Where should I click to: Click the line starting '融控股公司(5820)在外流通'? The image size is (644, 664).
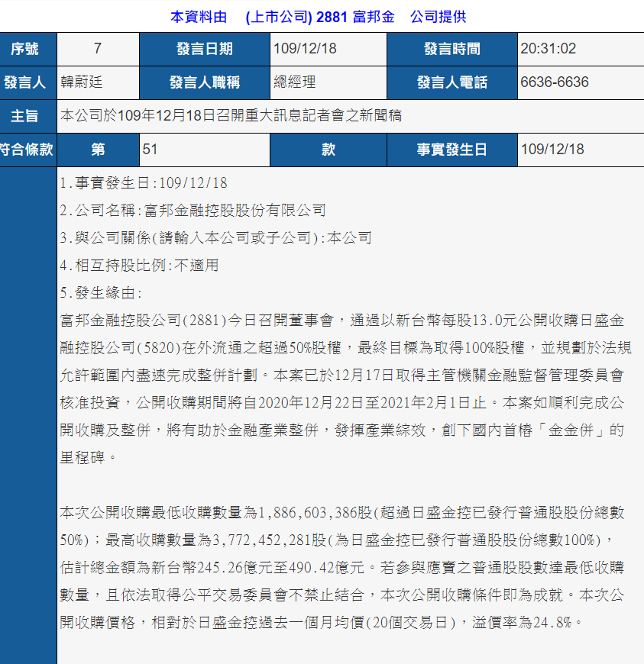346,348
